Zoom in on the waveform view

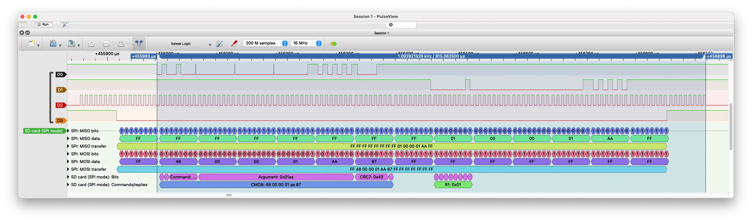tap(92, 44)
